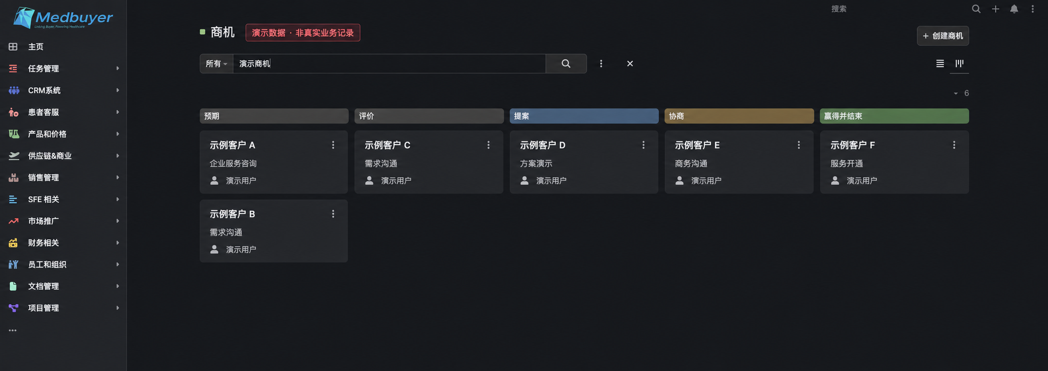The height and width of the screenshot is (371, 1048).
Task: Expand the 任务管理 submenu arrow
Action: tap(117, 69)
